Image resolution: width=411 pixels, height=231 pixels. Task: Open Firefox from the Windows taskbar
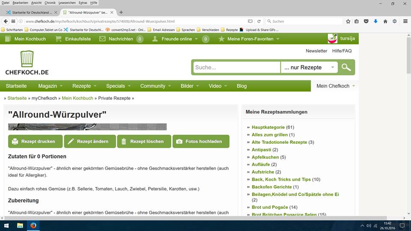33,225
